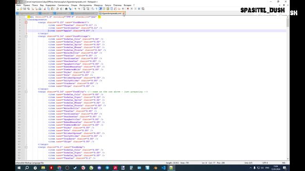The height and width of the screenshot is (171, 305).
Task: Click the Ln Col Pos status field
Action: [x=213, y=163]
